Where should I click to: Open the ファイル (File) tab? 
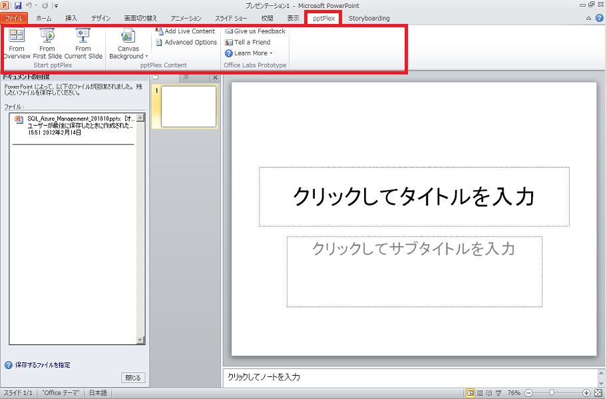(x=14, y=19)
